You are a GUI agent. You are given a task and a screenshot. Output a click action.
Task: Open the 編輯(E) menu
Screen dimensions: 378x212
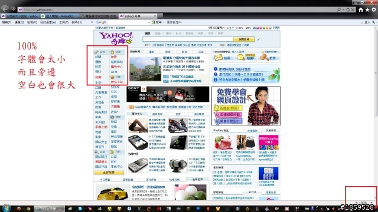coord(19,22)
